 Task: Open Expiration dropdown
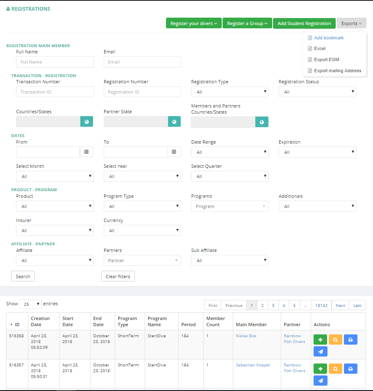pos(317,152)
